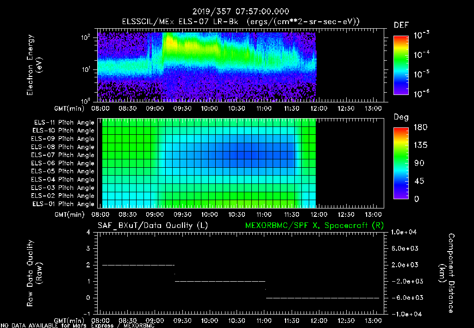Click the 1.0e+04 right axis label
This screenshot has width=474, height=328.
pos(404,233)
